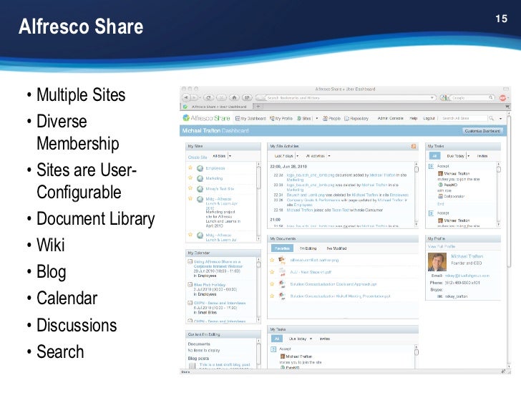Click the task icon beside first Accept in right My Tasks
The width and height of the screenshot is (521, 403).
[x=431, y=166]
